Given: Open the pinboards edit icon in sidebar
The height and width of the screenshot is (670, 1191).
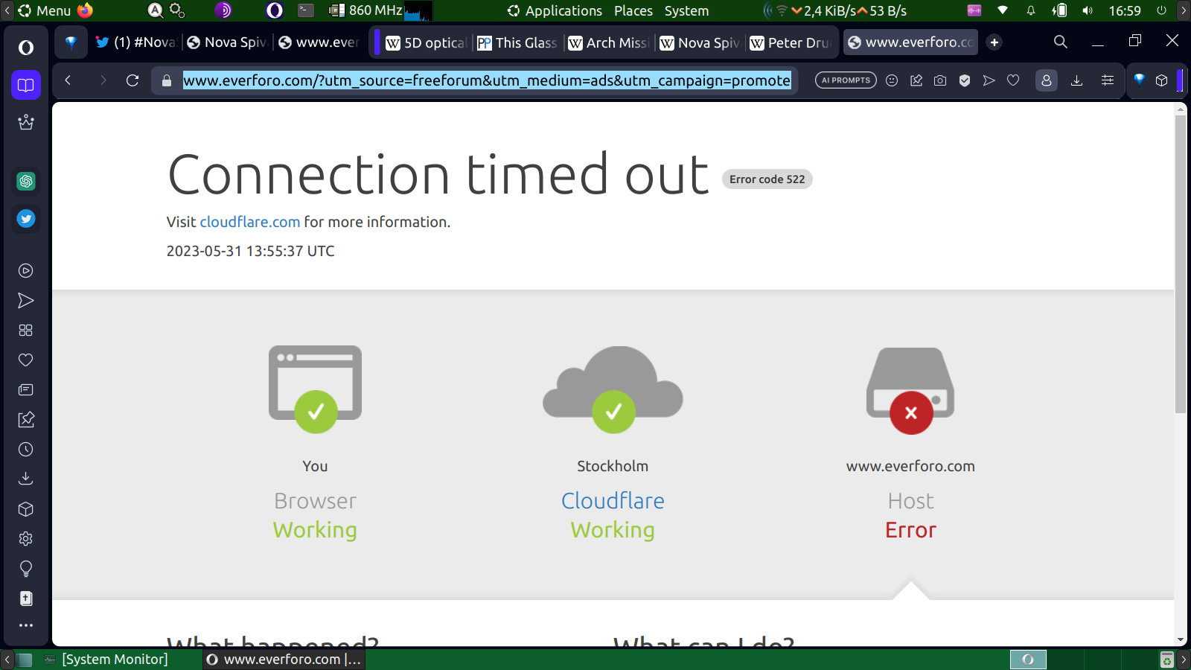Looking at the screenshot, I should (x=26, y=420).
